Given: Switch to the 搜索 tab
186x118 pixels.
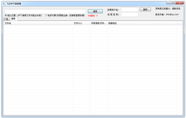Looking at the screenshot, I should 14,19.
